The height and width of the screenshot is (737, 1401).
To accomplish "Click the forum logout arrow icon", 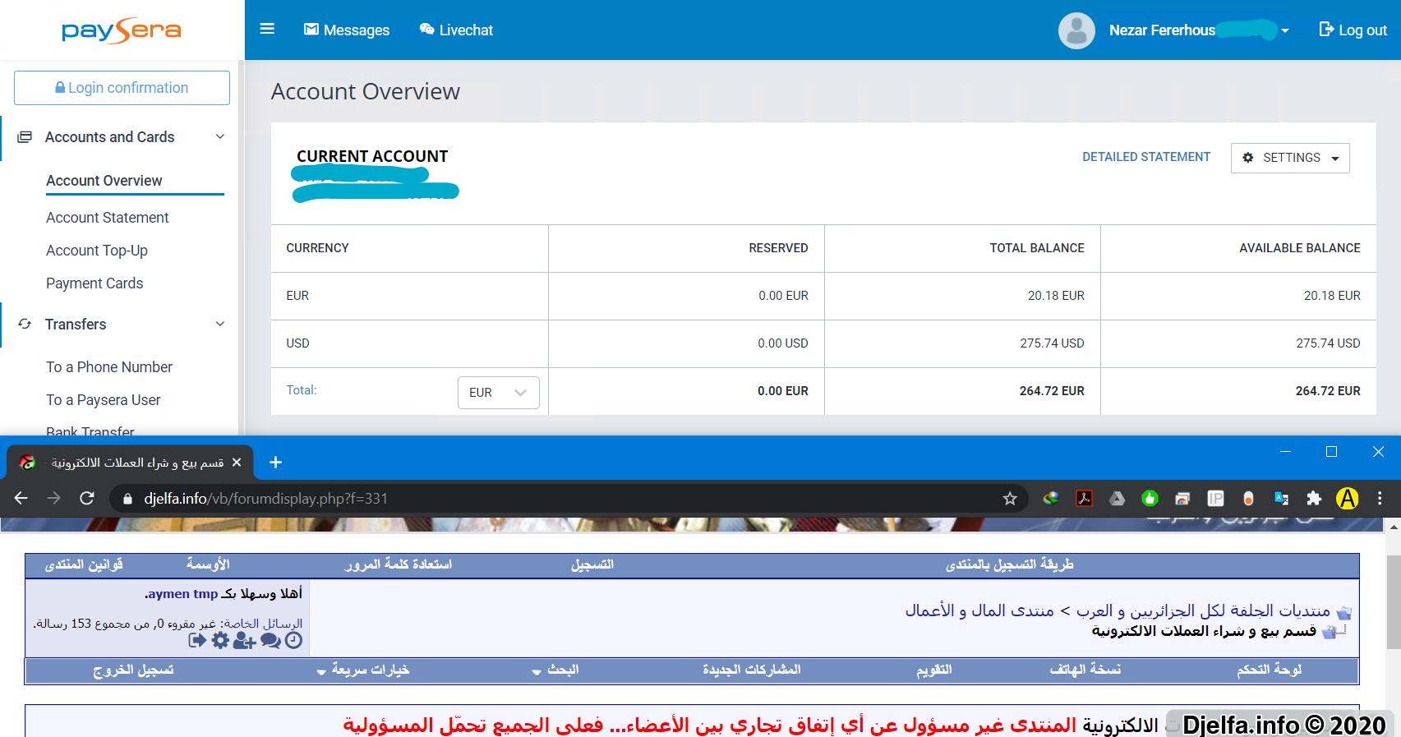I will (197, 640).
